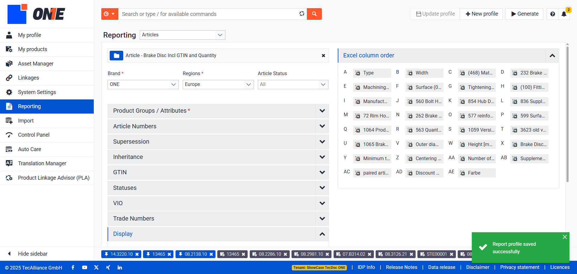Screen dimensions: 577x274
Task: Open the LinkedIn footer icon
Action: click(x=120, y=267)
